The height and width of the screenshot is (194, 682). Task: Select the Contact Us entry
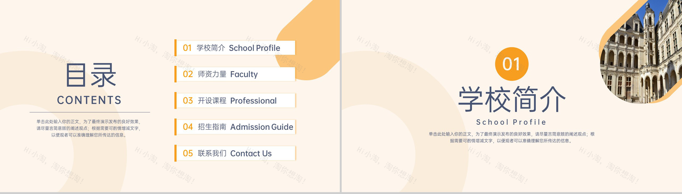(x=235, y=153)
